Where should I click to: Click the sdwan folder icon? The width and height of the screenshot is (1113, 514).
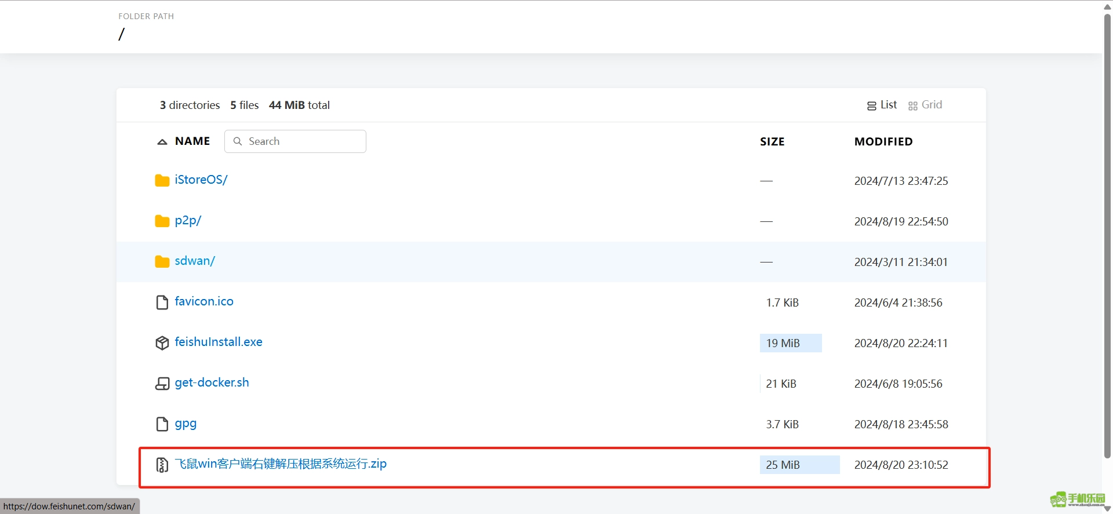tap(162, 262)
